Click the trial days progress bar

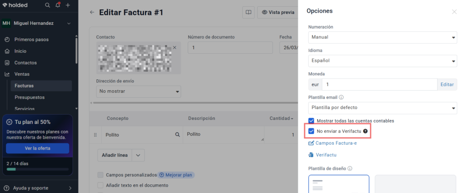tap(37, 170)
